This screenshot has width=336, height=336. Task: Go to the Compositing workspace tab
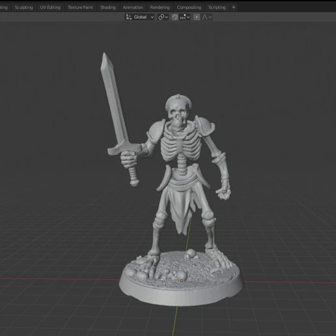coord(189,7)
